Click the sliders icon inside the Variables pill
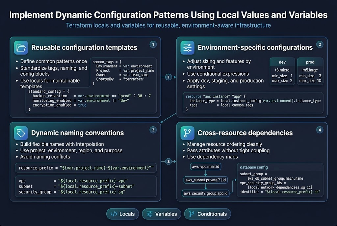Image resolution: width=337 pixels, height=226 pixels. [149, 214]
